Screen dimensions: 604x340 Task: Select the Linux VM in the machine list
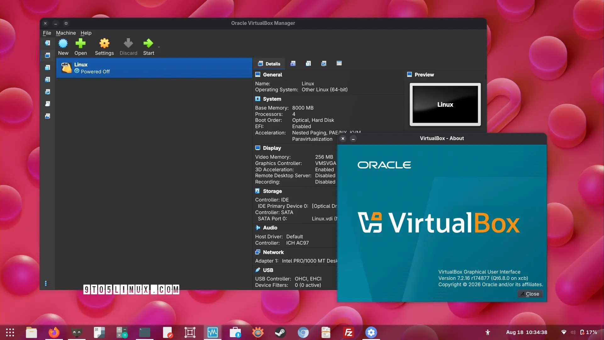(x=154, y=68)
